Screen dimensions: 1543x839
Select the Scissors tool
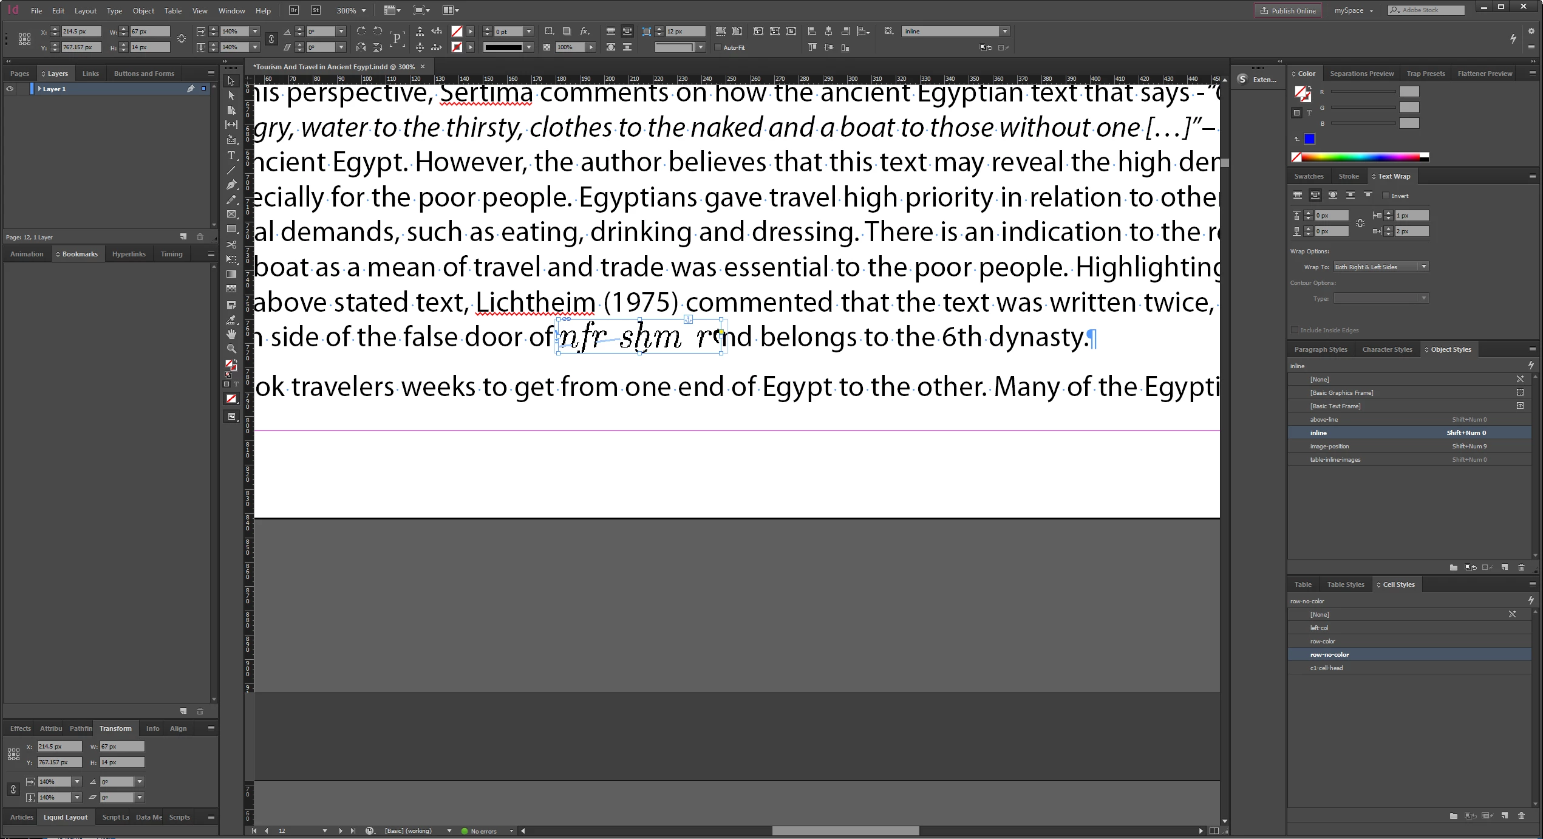coord(231,244)
